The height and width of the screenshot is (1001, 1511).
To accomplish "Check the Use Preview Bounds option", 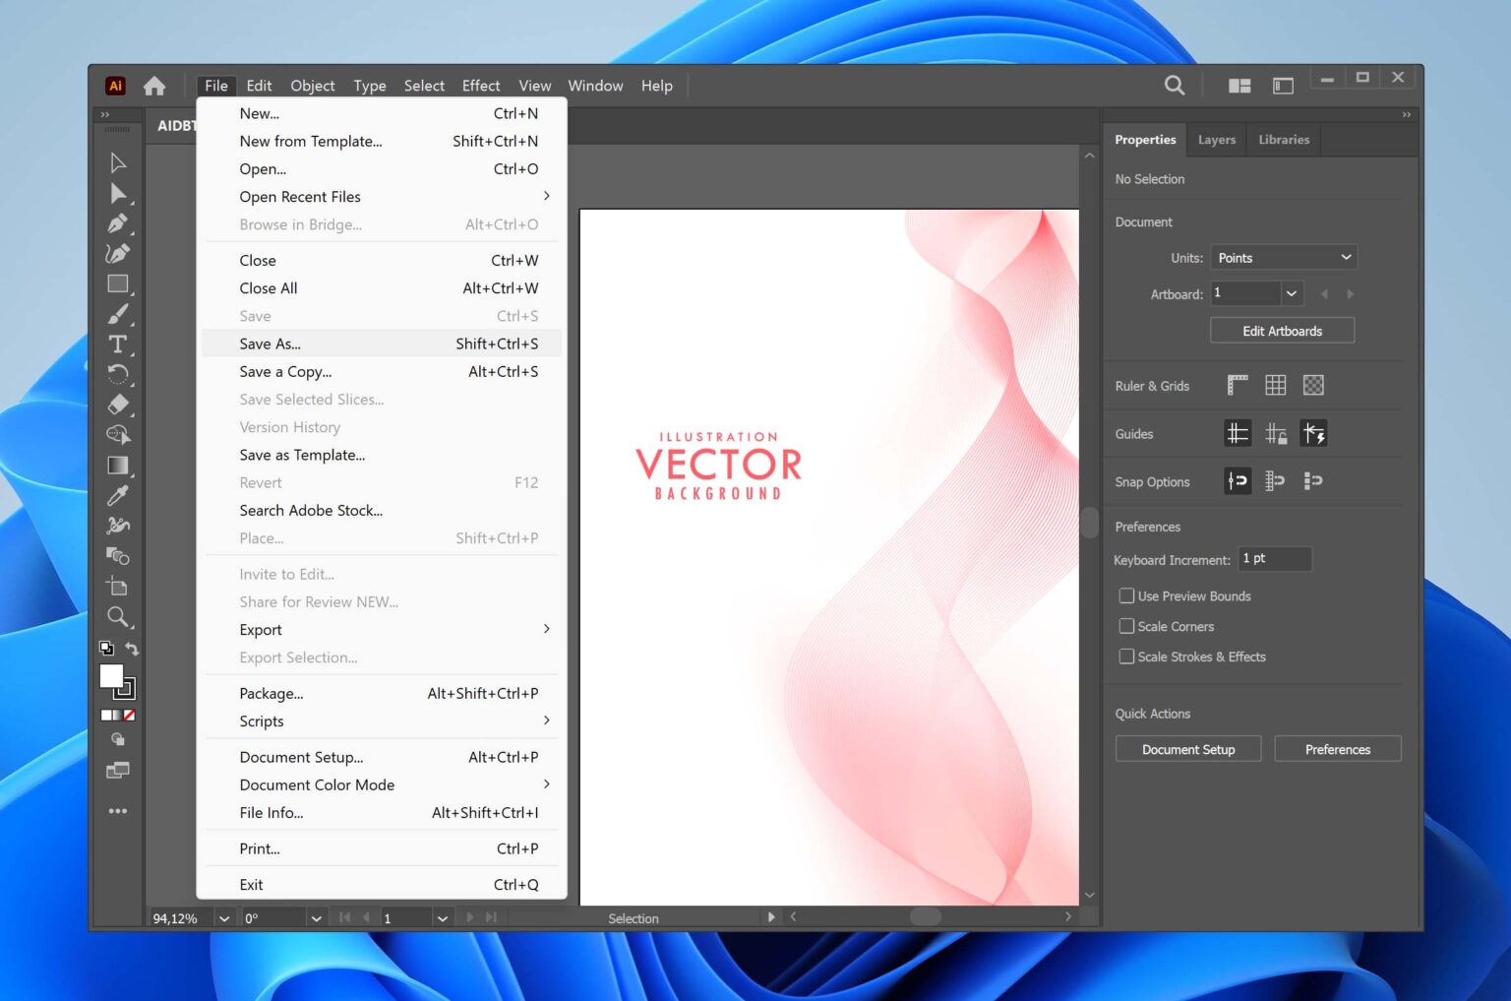I will click(1127, 595).
